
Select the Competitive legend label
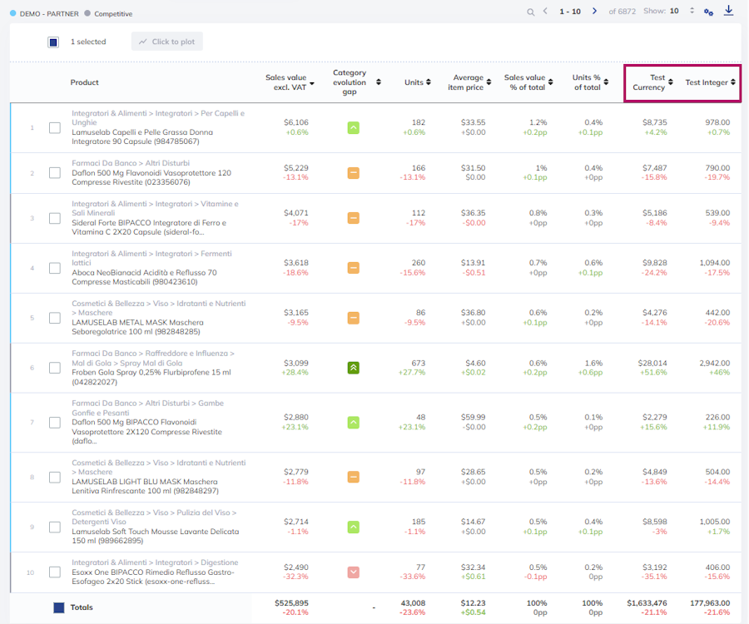point(113,14)
